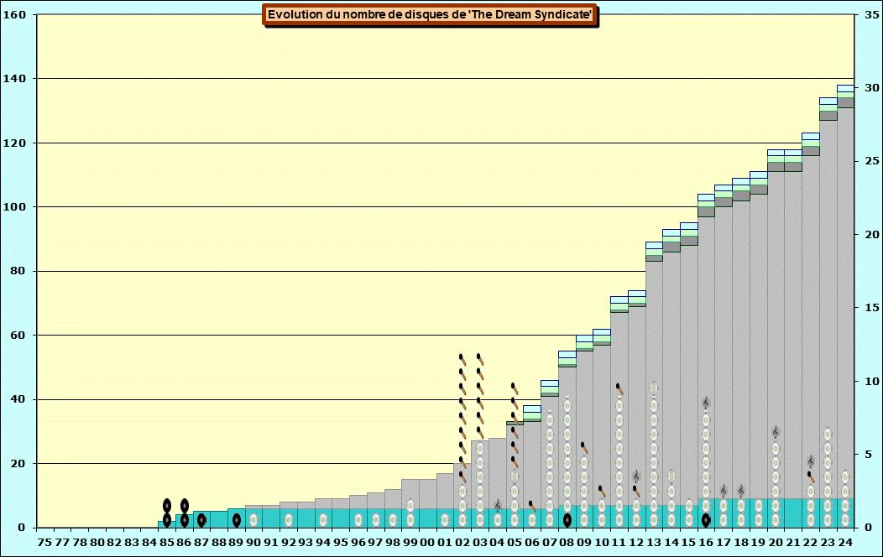Click the x-axis year label 13
Image resolution: width=883 pixels, height=557 pixels.
pos(654,543)
